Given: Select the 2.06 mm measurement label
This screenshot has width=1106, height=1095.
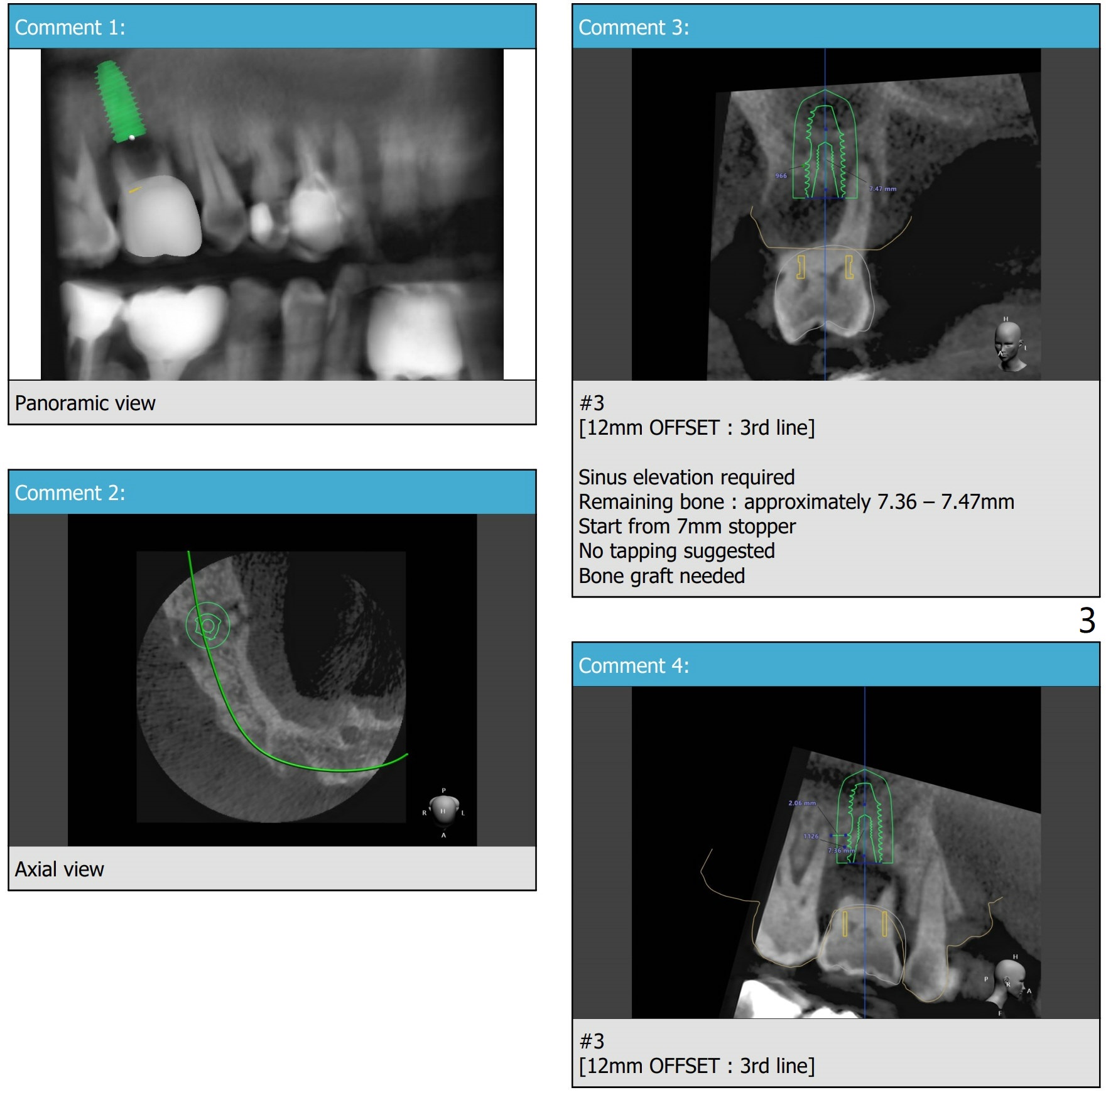Looking at the screenshot, I should [x=802, y=803].
